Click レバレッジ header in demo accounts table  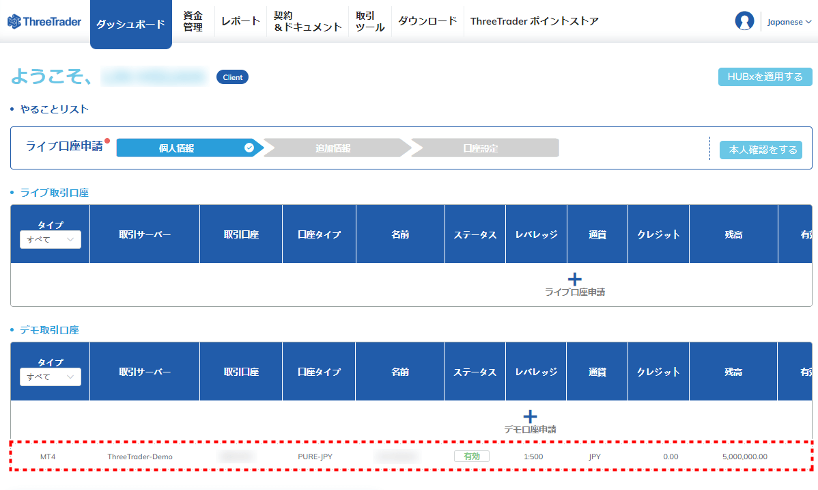tap(536, 372)
